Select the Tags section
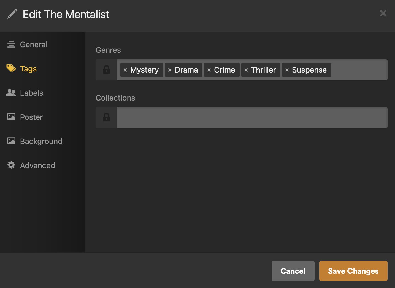395x288 pixels. [x=28, y=69]
